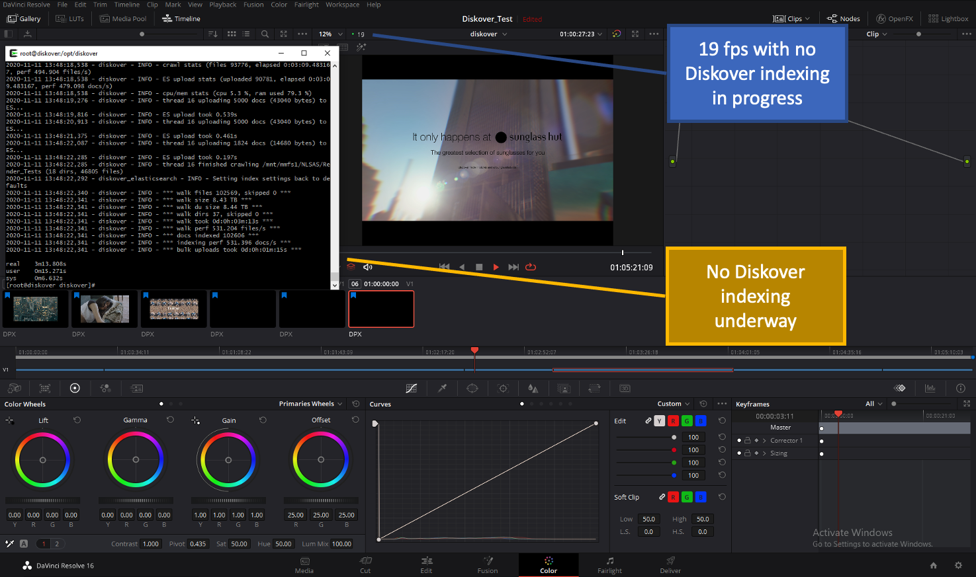Open the diskover timeline name dropdown

click(x=488, y=34)
